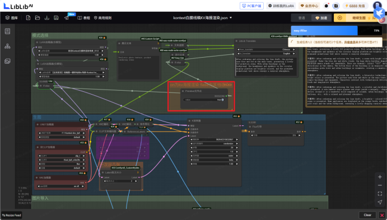Publish workflow via paper plane icon
387x220 pixels.
(x=67, y=18)
